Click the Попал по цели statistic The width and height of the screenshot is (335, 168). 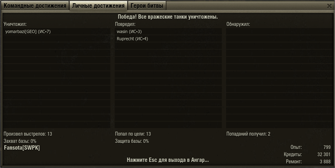[x=133, y=134]
